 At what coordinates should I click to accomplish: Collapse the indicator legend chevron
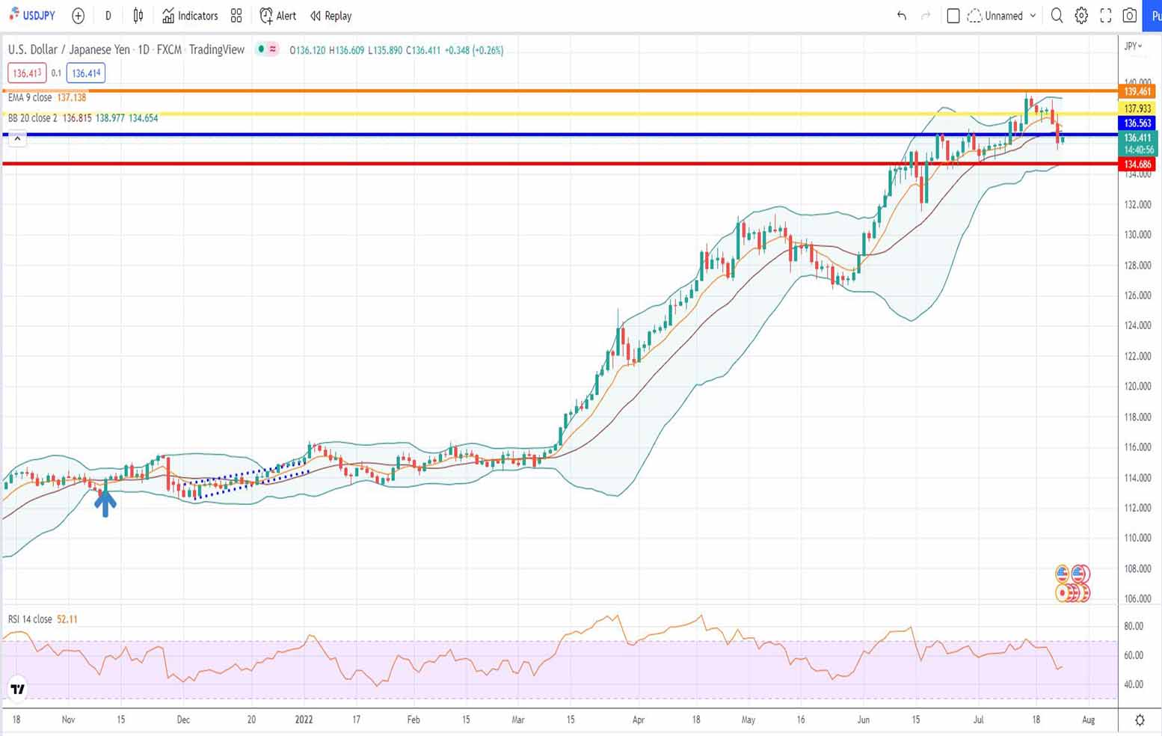coord(17,139)
